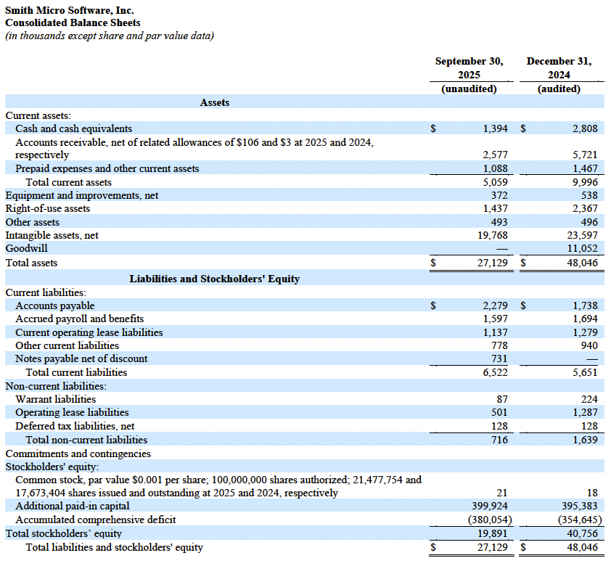The width and height of the screenshot is (611, 566).
Task: Select the (unaudited) label
Action: click(x=469, y=89)
